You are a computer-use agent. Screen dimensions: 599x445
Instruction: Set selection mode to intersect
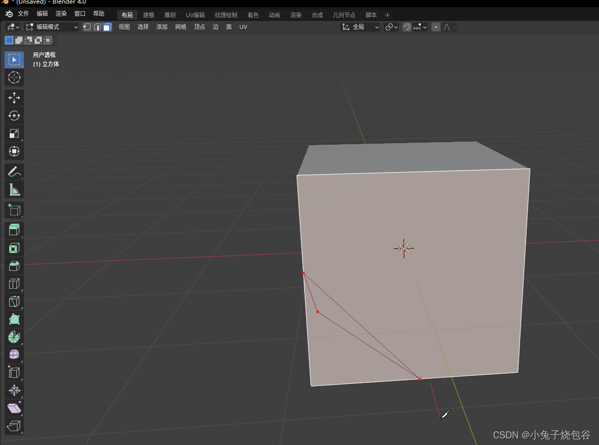coord(48,40)
